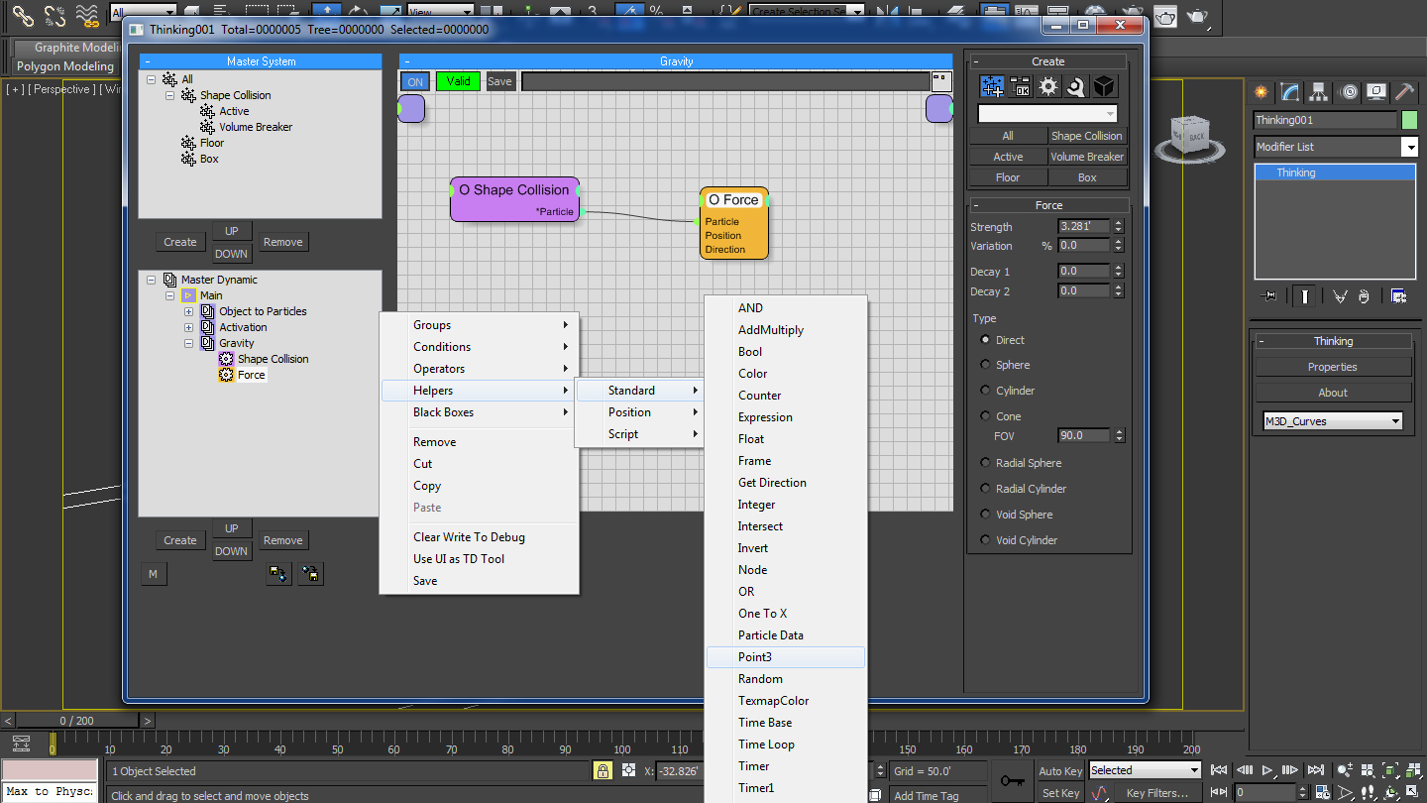
Task: Open the Display command panel tab
Action: pyautogui.click(x=1376, y=92)
